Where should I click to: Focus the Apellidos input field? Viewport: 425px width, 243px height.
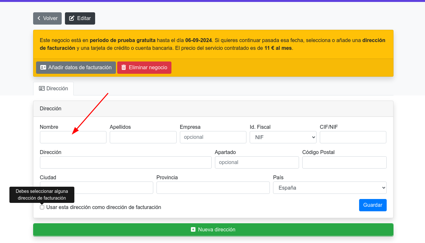pos(143,137)
